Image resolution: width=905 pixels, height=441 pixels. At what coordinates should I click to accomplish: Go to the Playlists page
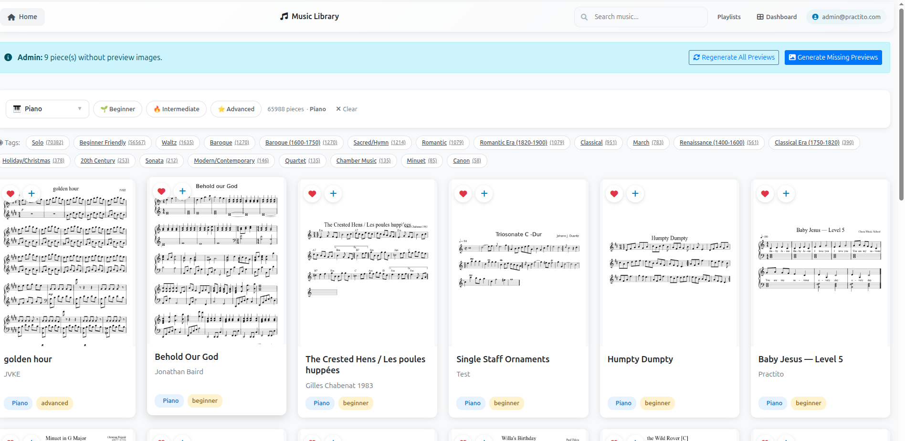[728, 17]
